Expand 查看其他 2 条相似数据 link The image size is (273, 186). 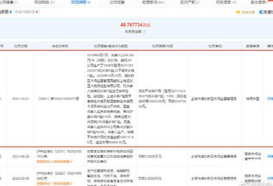55,162
